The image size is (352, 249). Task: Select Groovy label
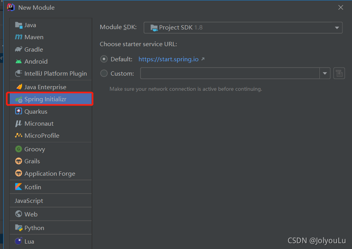[x=35, y=149]
